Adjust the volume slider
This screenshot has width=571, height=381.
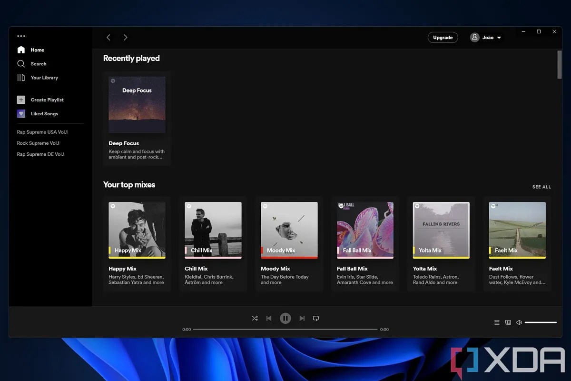click(541, 322)
